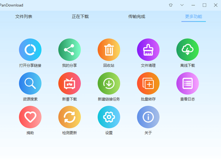Open 资源搜索 resource search magnifier icon
Image resolution: width=221 pixels, height=159 pixels.
[30, 84]
